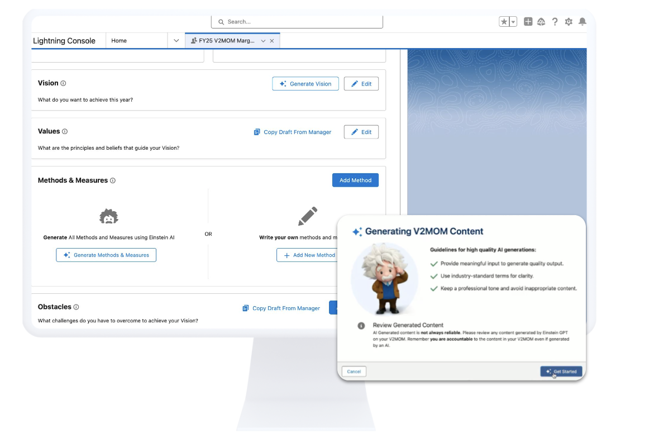
Task: Click the Vision info icon
Action: 63,83
